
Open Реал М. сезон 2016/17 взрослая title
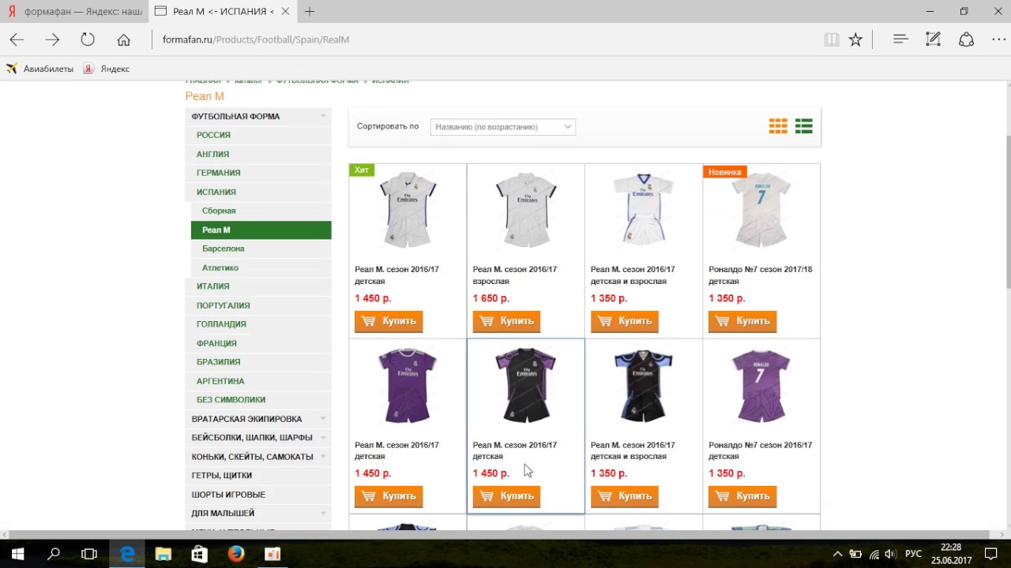pos(514,275)
